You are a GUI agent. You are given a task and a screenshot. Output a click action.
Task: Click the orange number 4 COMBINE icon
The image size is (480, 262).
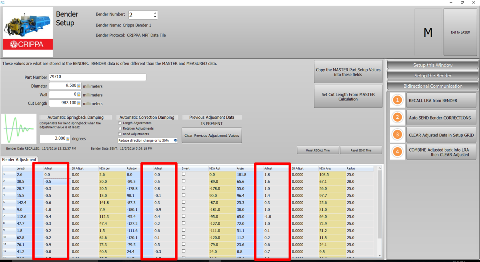pyautogui.click(x=397, y=152)
